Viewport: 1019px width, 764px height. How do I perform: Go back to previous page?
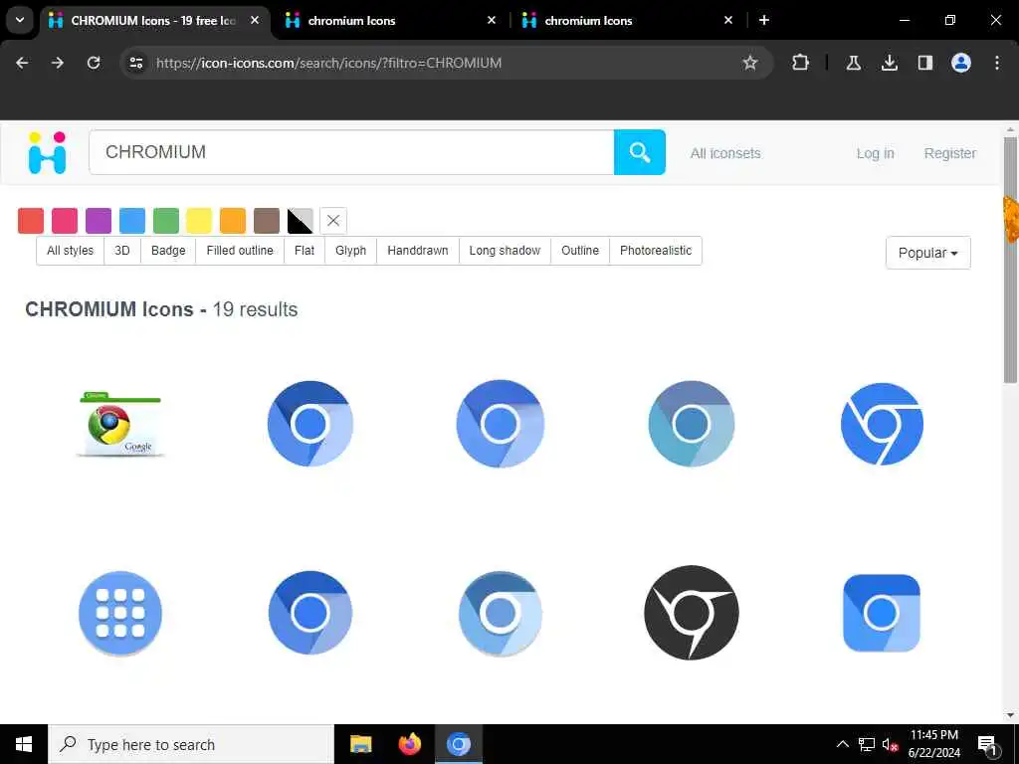click(x=22, y=63)
